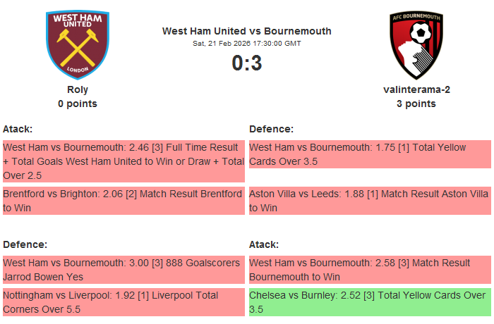Click the match date Sat, 21 Feb 2026
Image resolution: width=494 pixels, height=324 pixels.
[x=247, y=44]
